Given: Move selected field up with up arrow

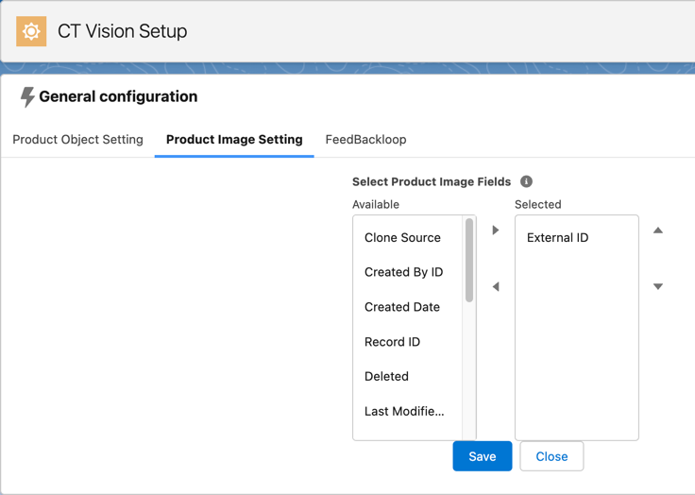Looking at the screenshot, I should (658, 230).
